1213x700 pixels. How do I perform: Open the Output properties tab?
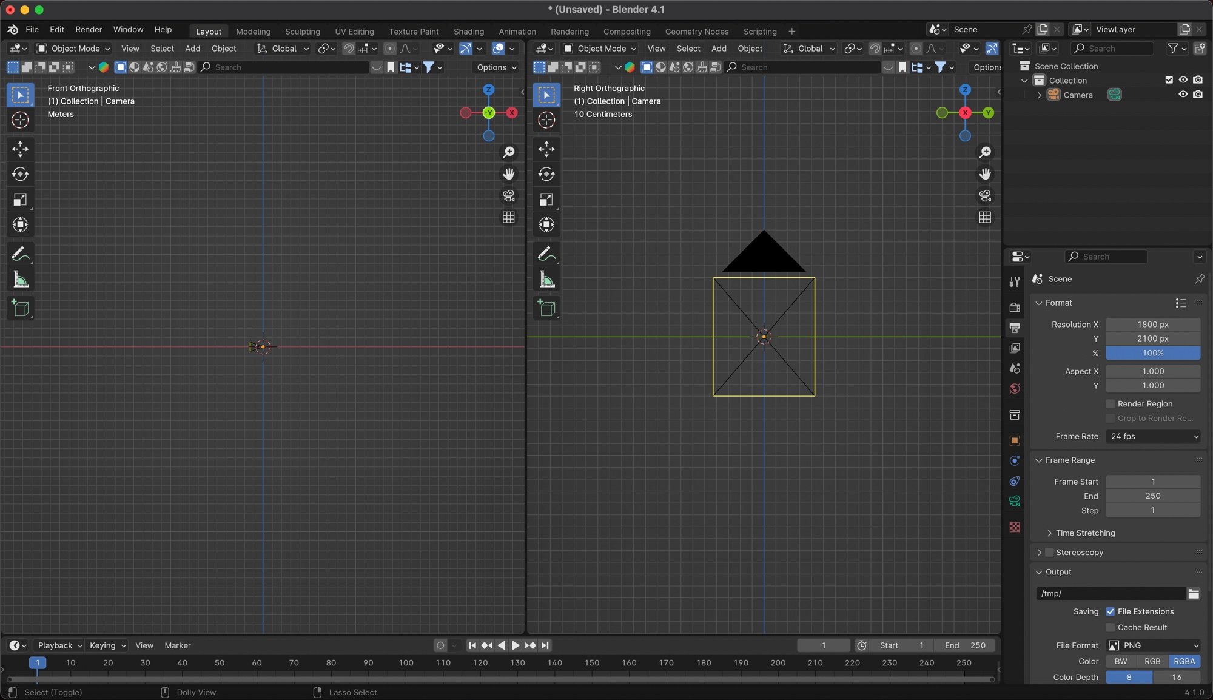[1015, 328]
